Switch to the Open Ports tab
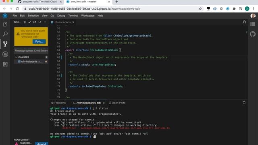This screenshot has height=145, width=258. point(117,103)
